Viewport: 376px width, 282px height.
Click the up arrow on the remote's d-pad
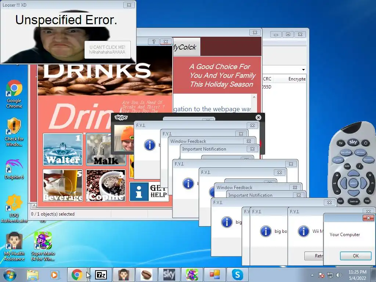tap(354, 173)
